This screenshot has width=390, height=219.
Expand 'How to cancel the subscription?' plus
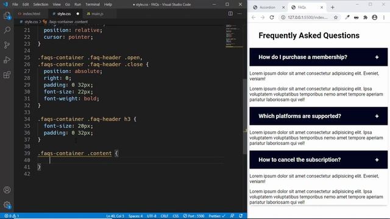(377, 160)
